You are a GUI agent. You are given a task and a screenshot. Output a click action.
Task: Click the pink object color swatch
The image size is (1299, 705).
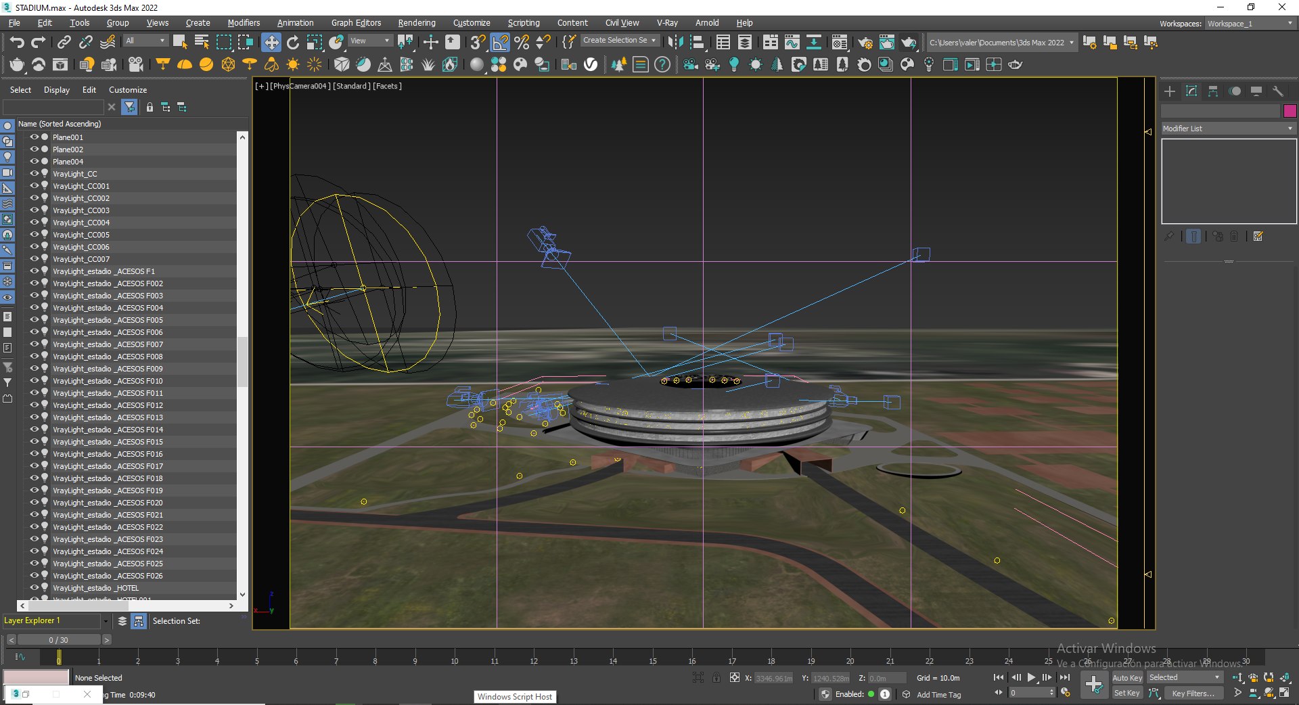(x=1290, y=111)
